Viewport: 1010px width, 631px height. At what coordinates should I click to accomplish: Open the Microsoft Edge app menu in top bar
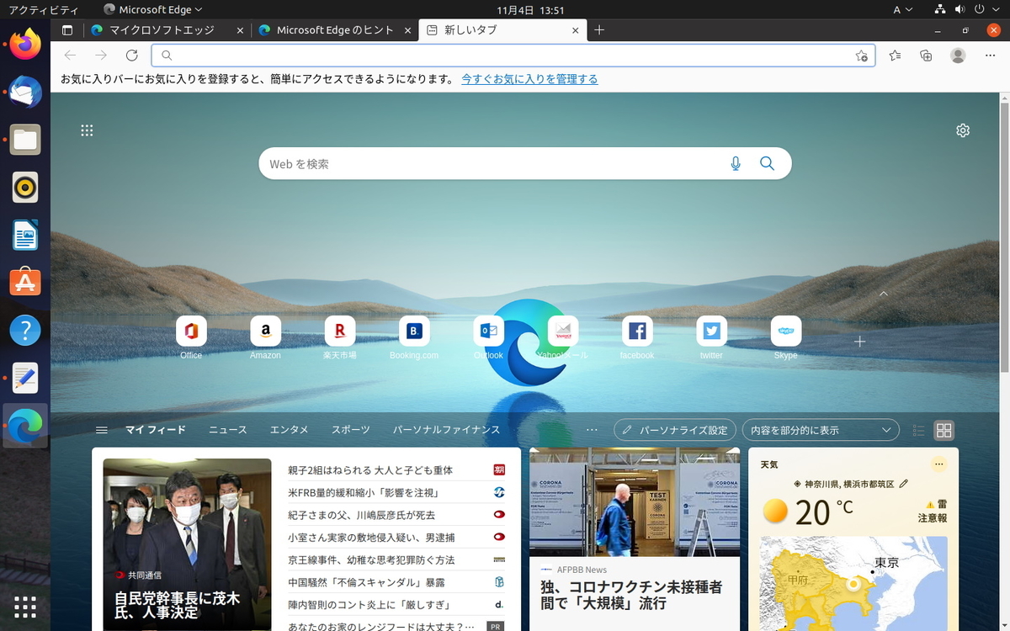[x=152, y=10]
